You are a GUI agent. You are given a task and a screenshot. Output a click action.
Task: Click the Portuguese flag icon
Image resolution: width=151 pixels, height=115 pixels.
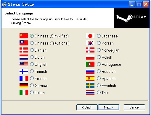click(90, 64)
